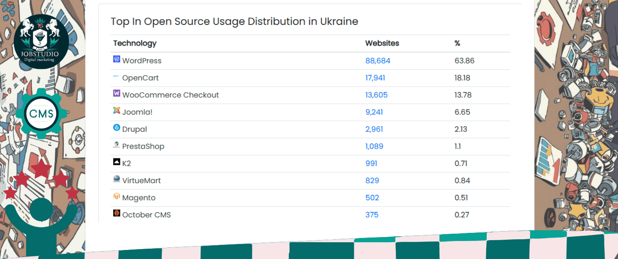The height and width of the screenshot is (259, 618).
Task: Click the Open Source Usage Distribution heading
Action: pos(234,21)
